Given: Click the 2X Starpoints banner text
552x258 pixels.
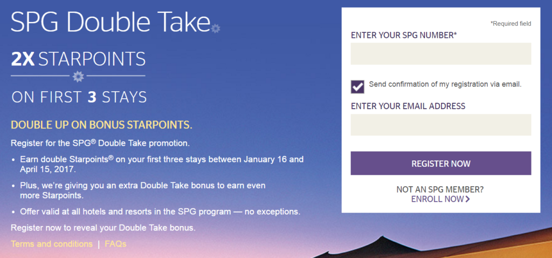Looking at the screenshot, I should [78, 59].
